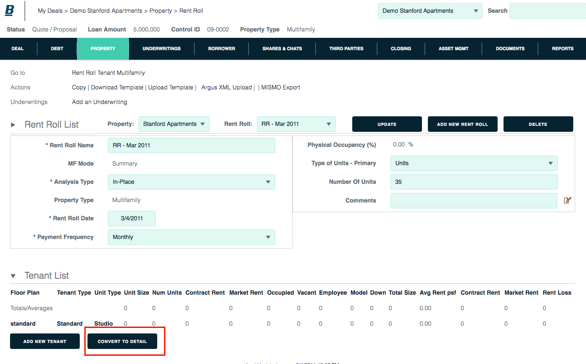Click the Argus XML Upload link

(x=226, y=87)
